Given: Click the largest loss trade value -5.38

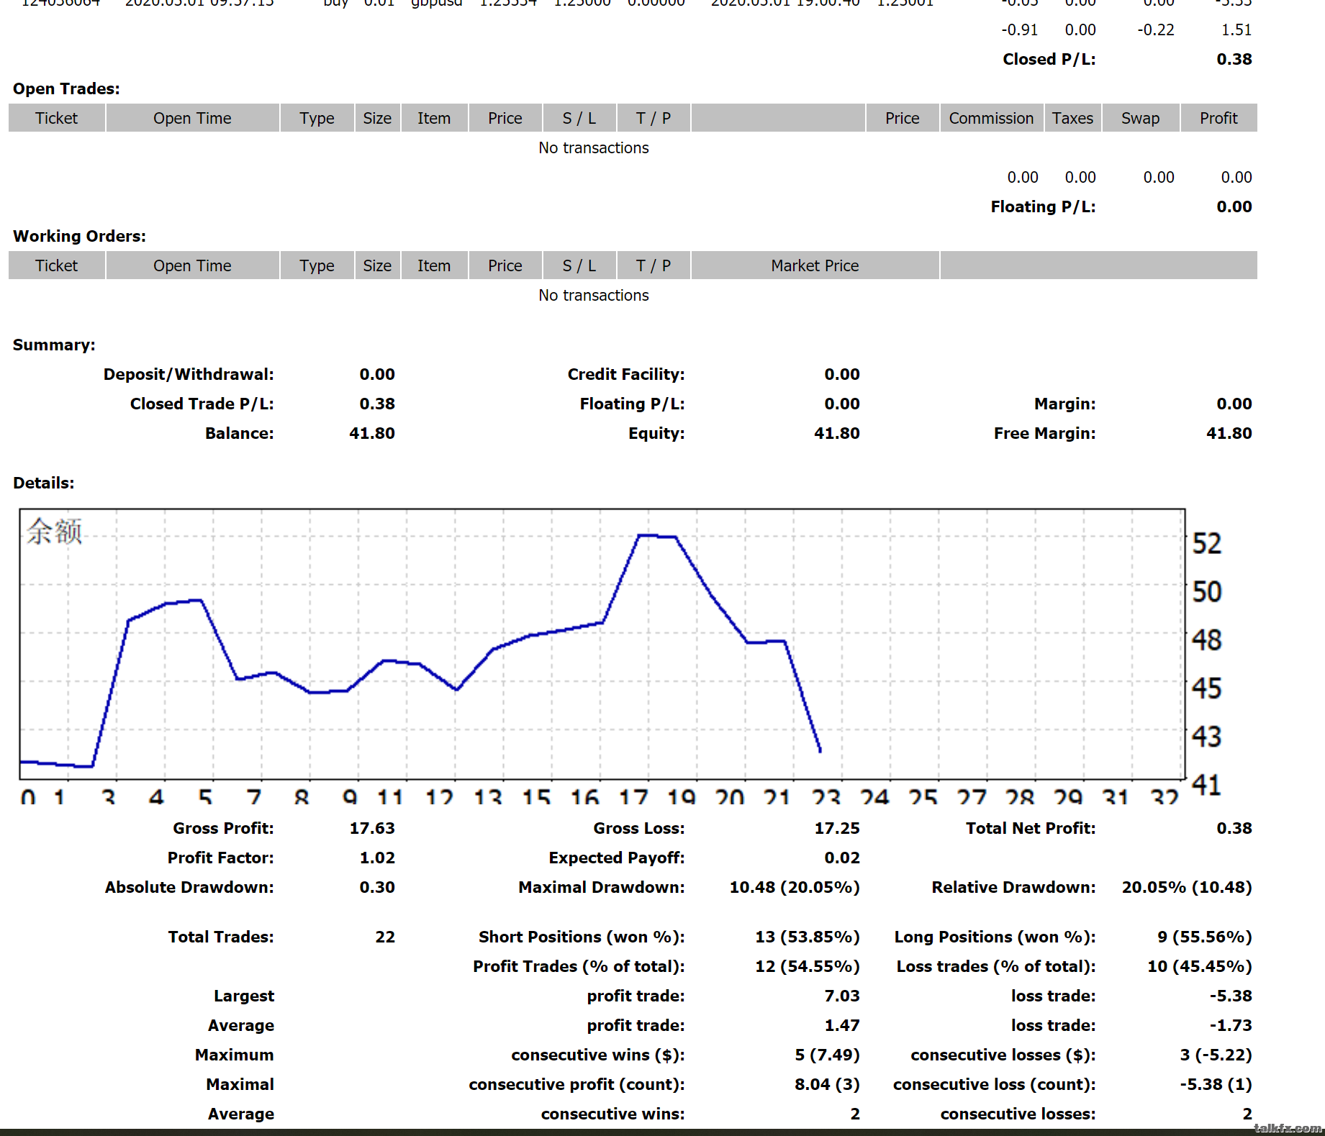Looking at the screenshot, I should click(x=1231, y=996).
